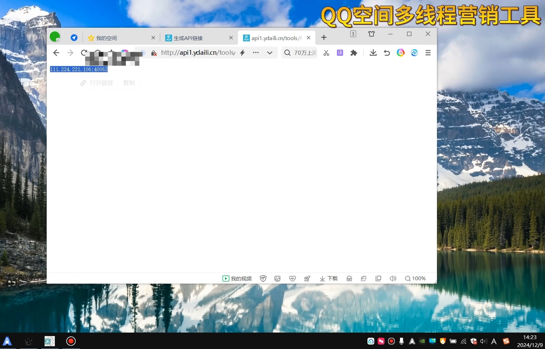Click the selected IP text 111.224.221.106:40063
The height and width of the screenshot is (349, 545).
coord(79,69)
